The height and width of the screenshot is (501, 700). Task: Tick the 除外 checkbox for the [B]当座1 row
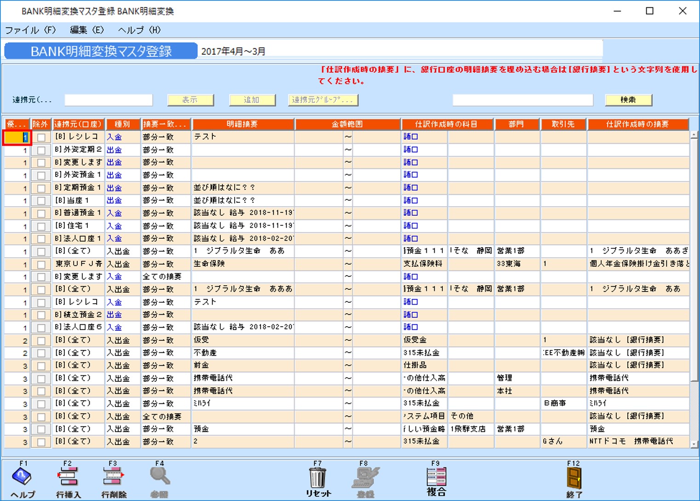(40, 200)
